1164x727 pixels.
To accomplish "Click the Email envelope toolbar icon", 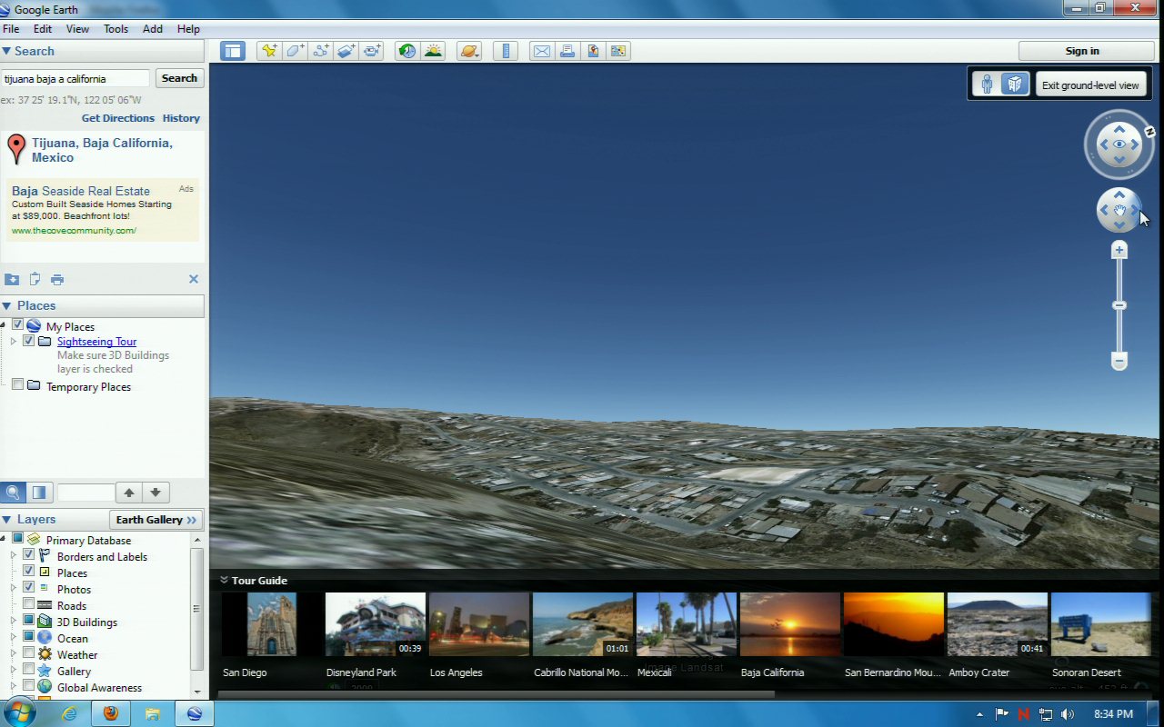I will point(542,51).
